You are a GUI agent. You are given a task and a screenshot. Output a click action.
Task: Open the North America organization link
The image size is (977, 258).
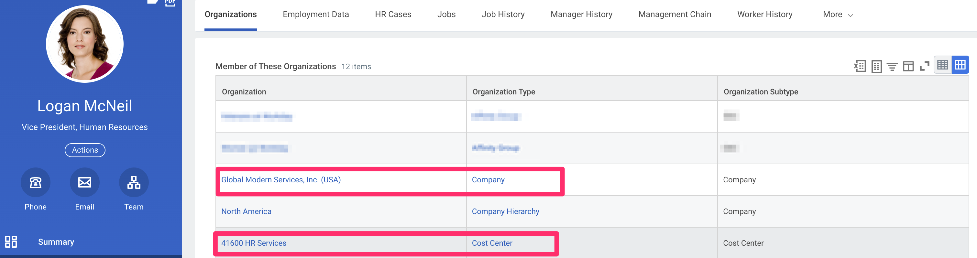(x=247, y=211)
